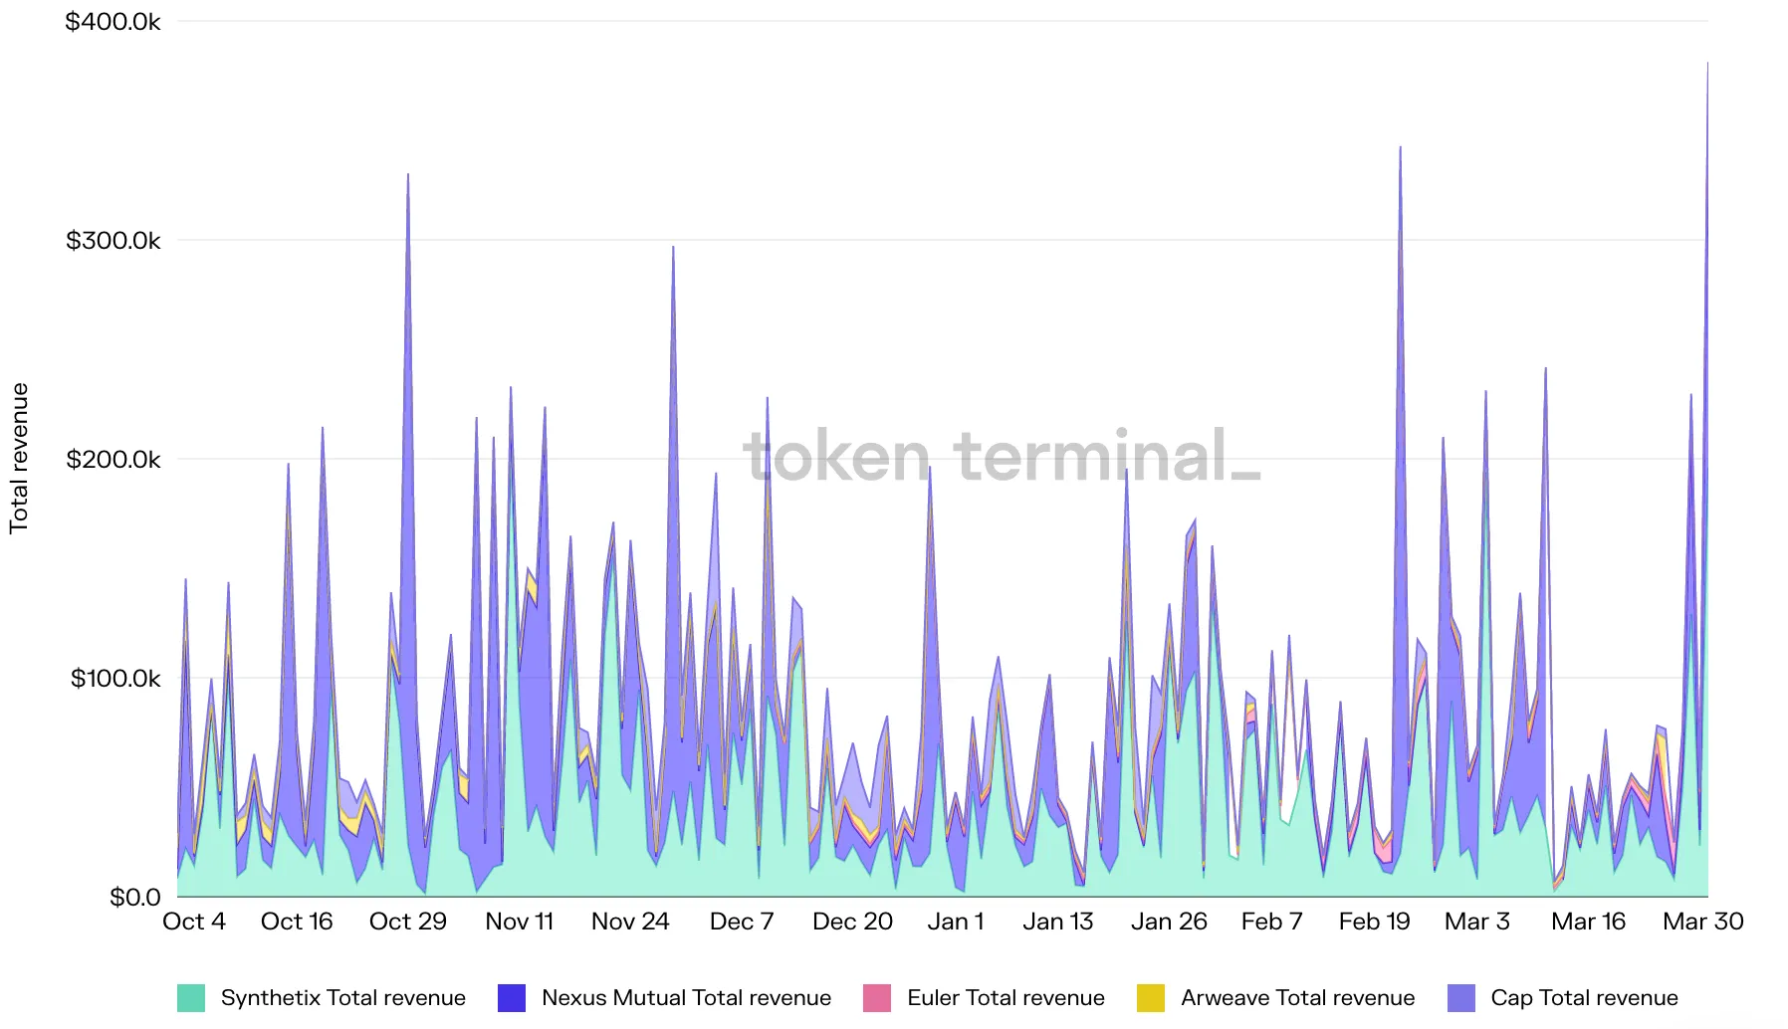Click the Oct 4 x-axis date label
Screen dimensions: 1788x1029
(x=194, y=922)
